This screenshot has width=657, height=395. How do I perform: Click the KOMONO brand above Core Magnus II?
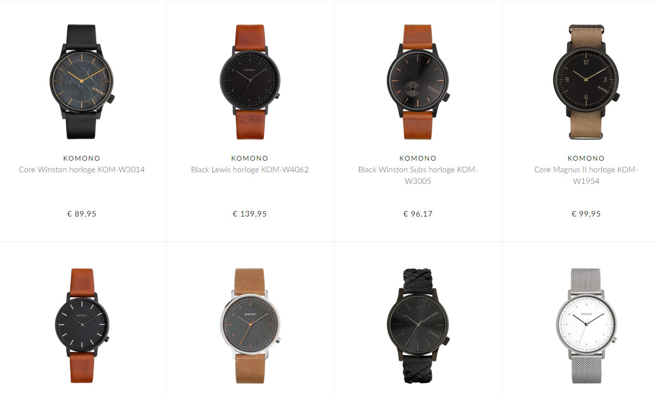click(x=586, y=158)
